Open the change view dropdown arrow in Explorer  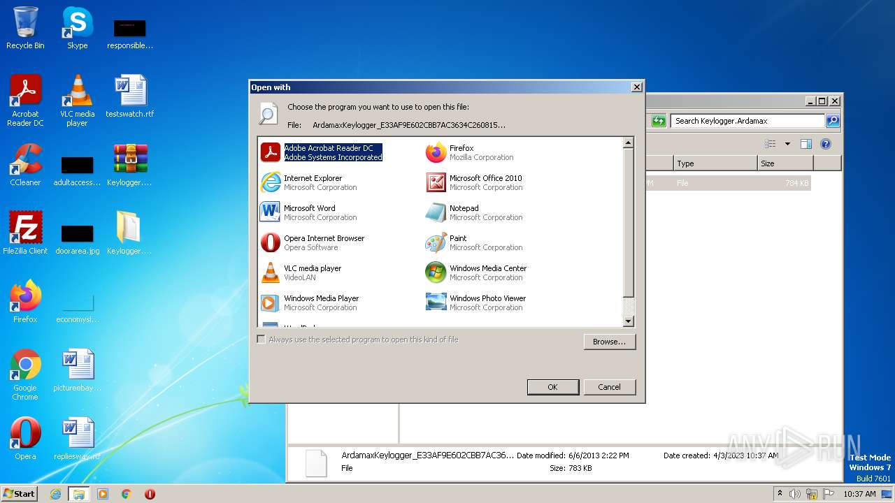787,144
